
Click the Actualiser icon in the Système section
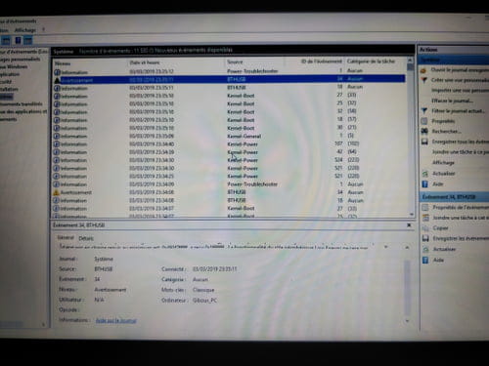[424, 174]
